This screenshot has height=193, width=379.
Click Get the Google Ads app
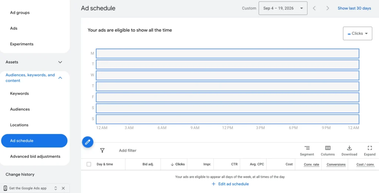click(x=28, y=188)
